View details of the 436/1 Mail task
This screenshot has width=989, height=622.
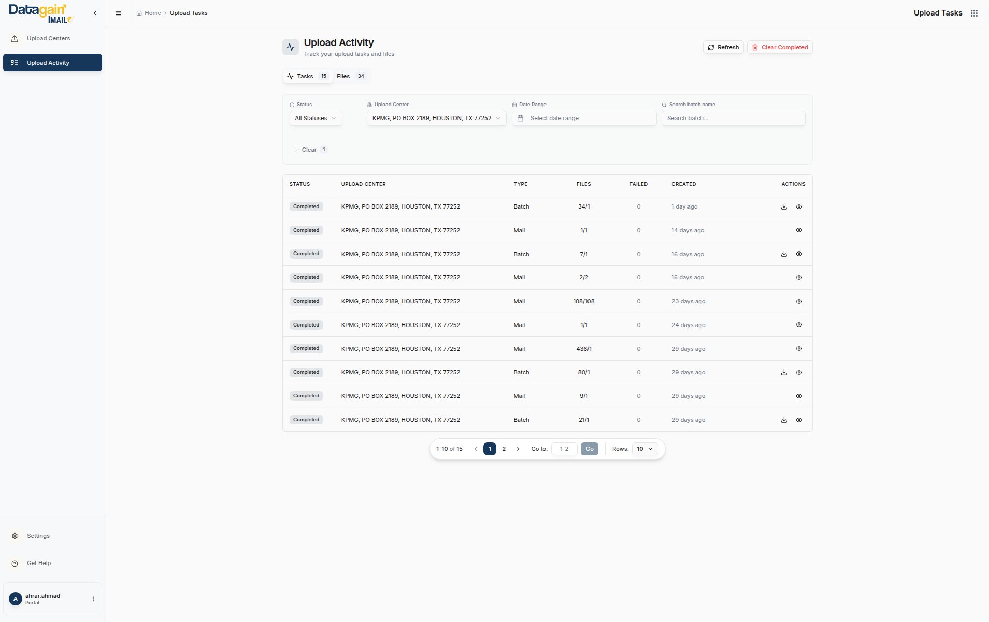(799, 349)
